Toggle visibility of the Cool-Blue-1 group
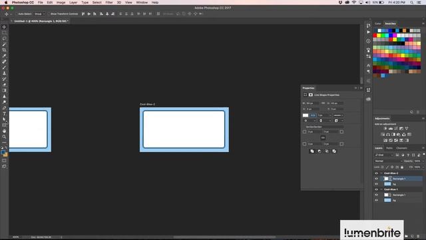The height and width of the screenshot is (240, 426). (376, 189)
